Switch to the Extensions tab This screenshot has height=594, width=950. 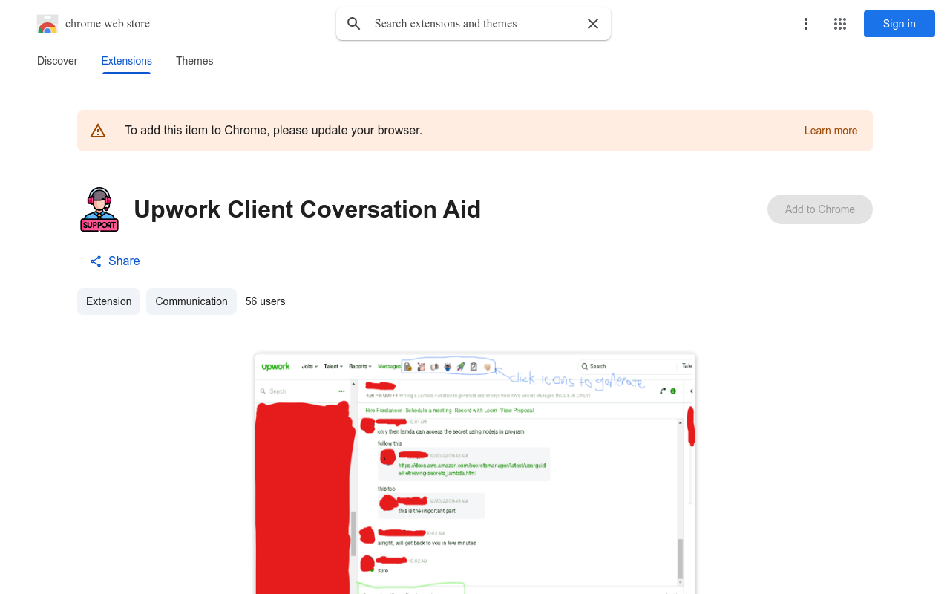pos(127,61)
